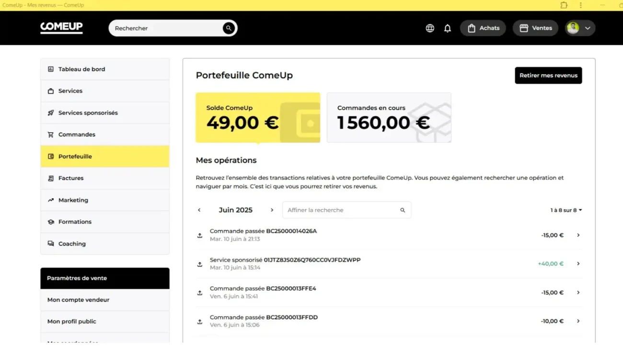Image resolution: width=623 pixels, height=350 pixels.
Task: Expand the +40,00 € transaction chevron
Action: click(x=578, y=264)
